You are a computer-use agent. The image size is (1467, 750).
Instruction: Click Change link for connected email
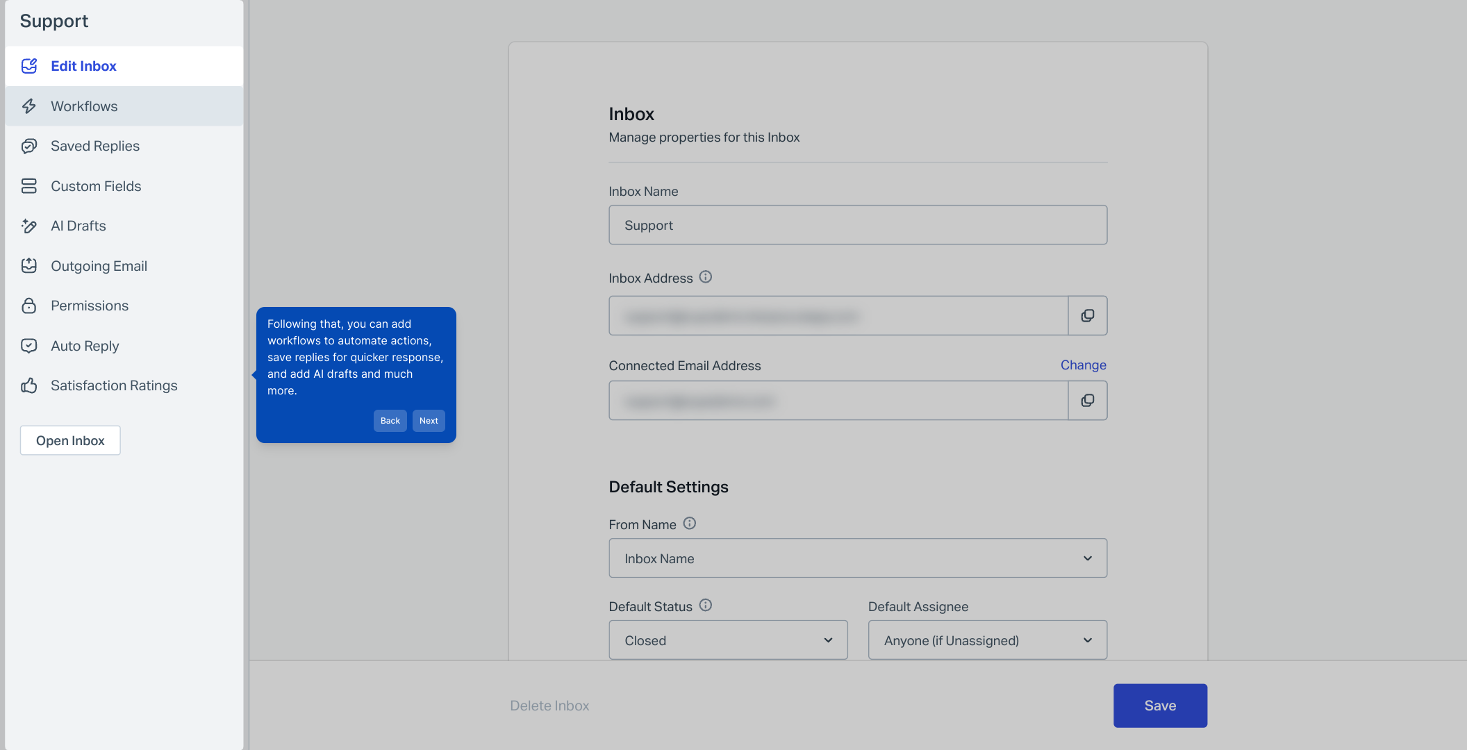pyautogui.click(x=1083, y=365)
